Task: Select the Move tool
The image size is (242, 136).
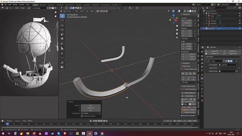Action: coord(62,25)
